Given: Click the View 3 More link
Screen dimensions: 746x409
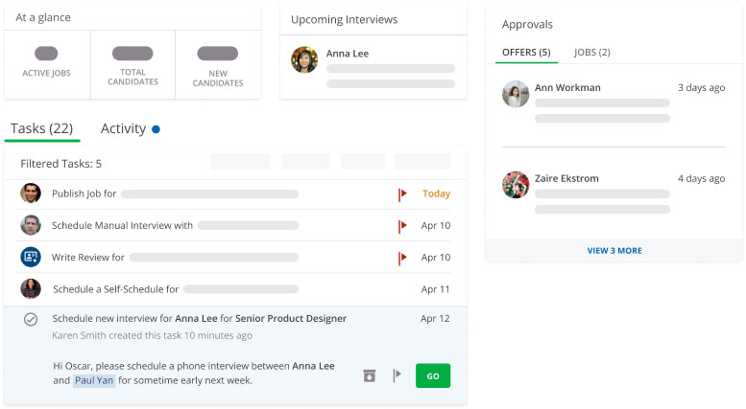Looking at the screenshot, I should click(614, 251).
